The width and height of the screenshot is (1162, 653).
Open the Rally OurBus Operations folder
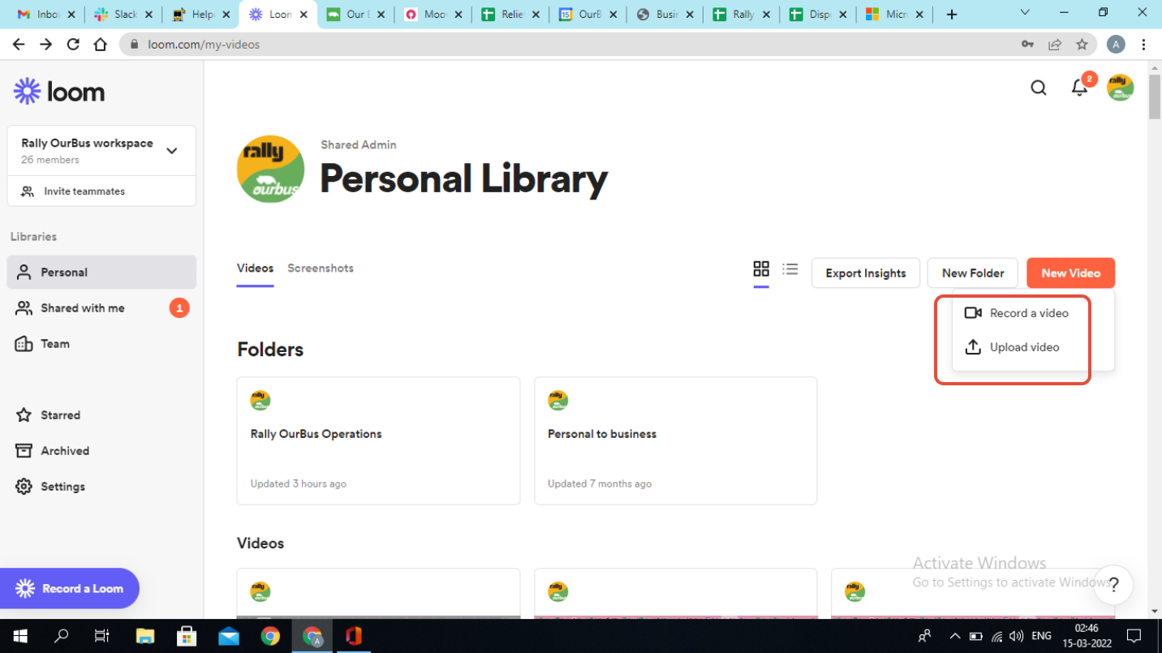click(378, 440)
